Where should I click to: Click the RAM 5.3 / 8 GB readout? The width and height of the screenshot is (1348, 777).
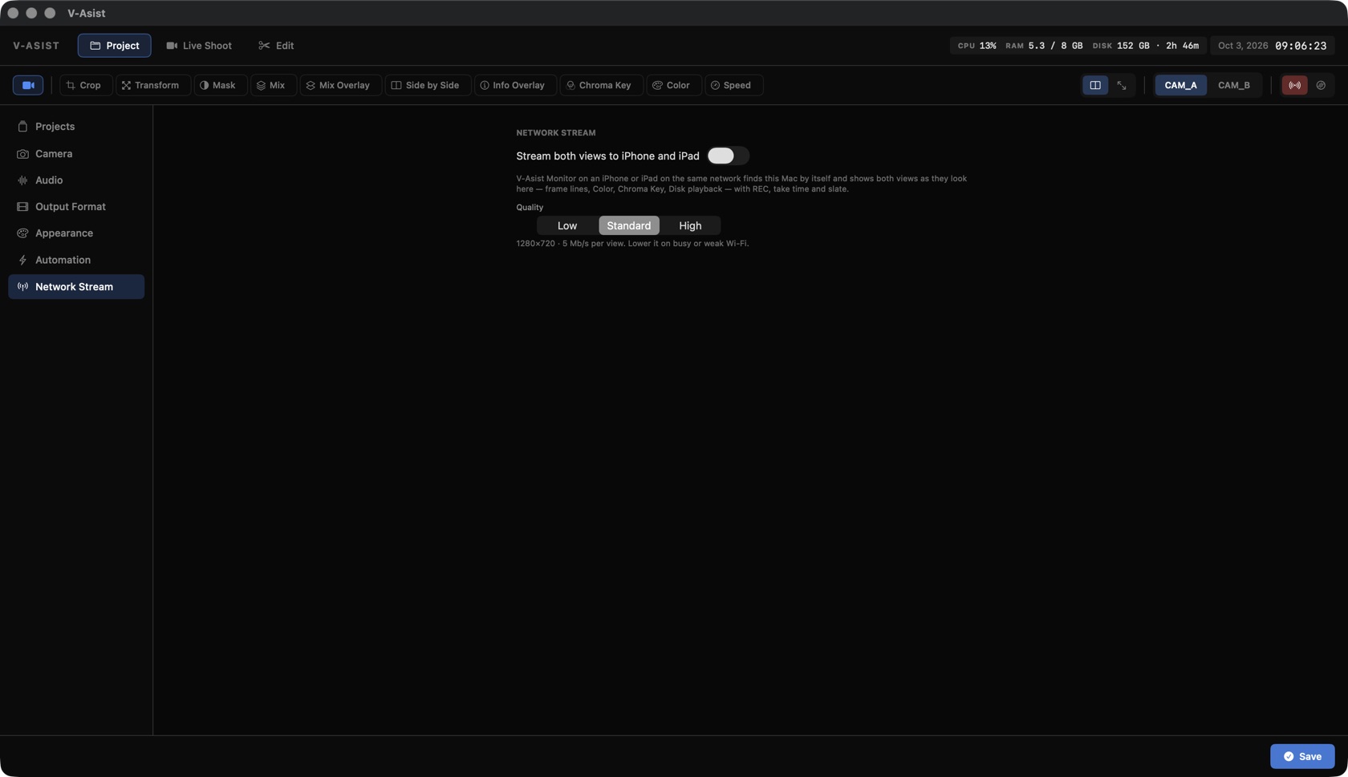pos(1044,46)
